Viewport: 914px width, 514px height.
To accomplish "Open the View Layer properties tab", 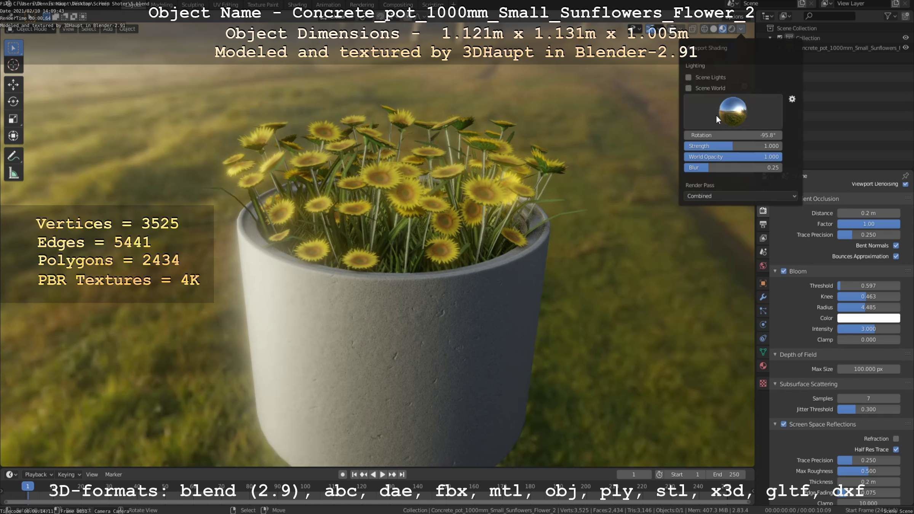I will 763,238.
